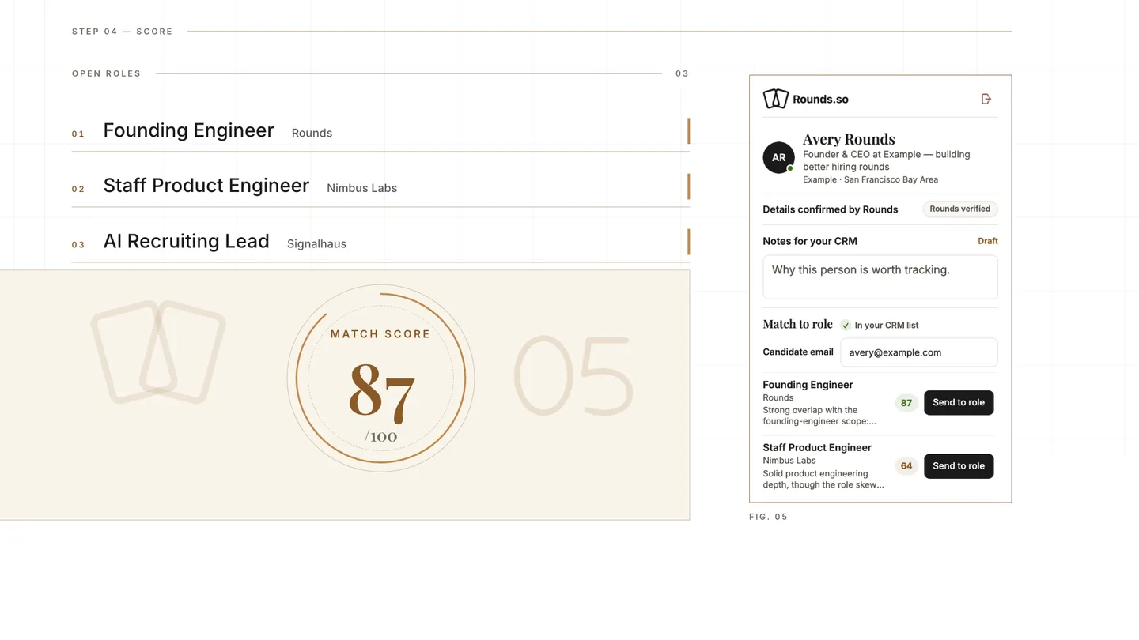Click the Rounds verified badge
Viewport: 1139px width, 640px height.
[x=960, y=209]
